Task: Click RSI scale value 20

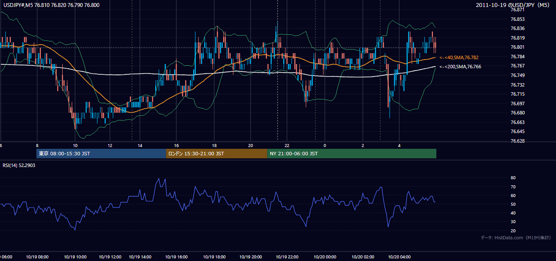Action: click(513, 231)
